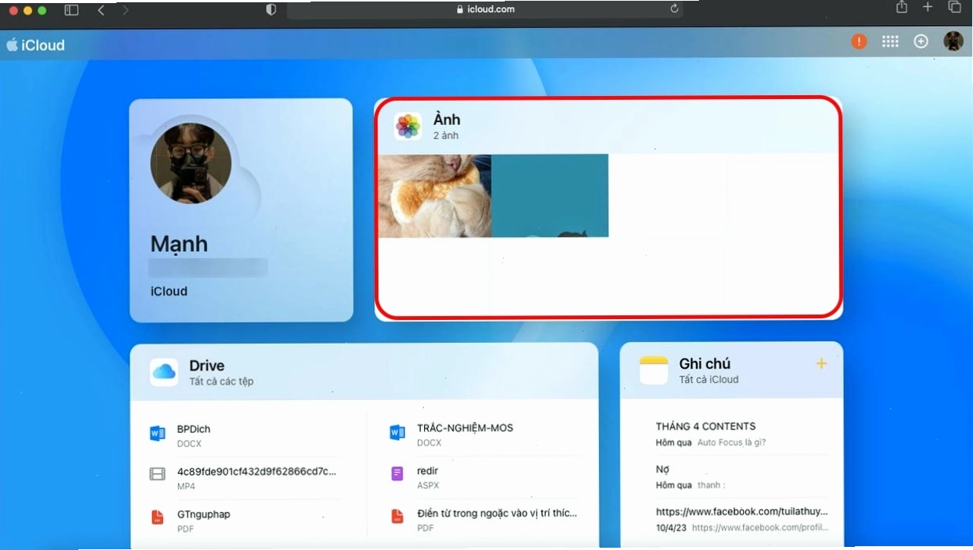Open iCloud Drive cloud icon
The width and height of the screenshot is (973, 550).
(164, 372)
